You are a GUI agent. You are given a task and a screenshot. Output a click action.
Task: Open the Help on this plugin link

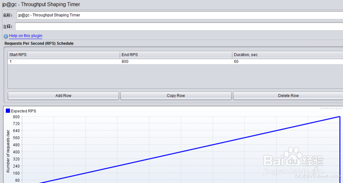point(26,36)
